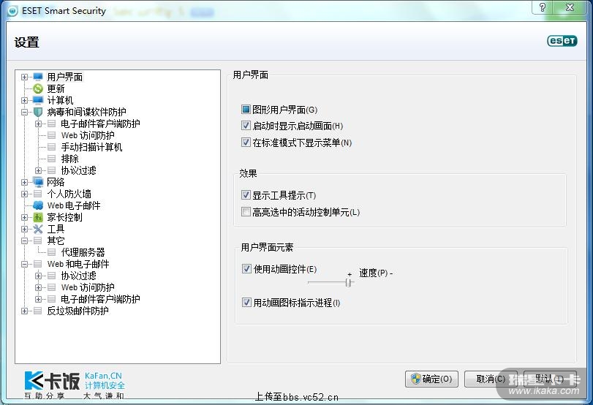This screenshot has width=593, height=405.
Task: Select 更新 in the settings tree
Action: 56,89
